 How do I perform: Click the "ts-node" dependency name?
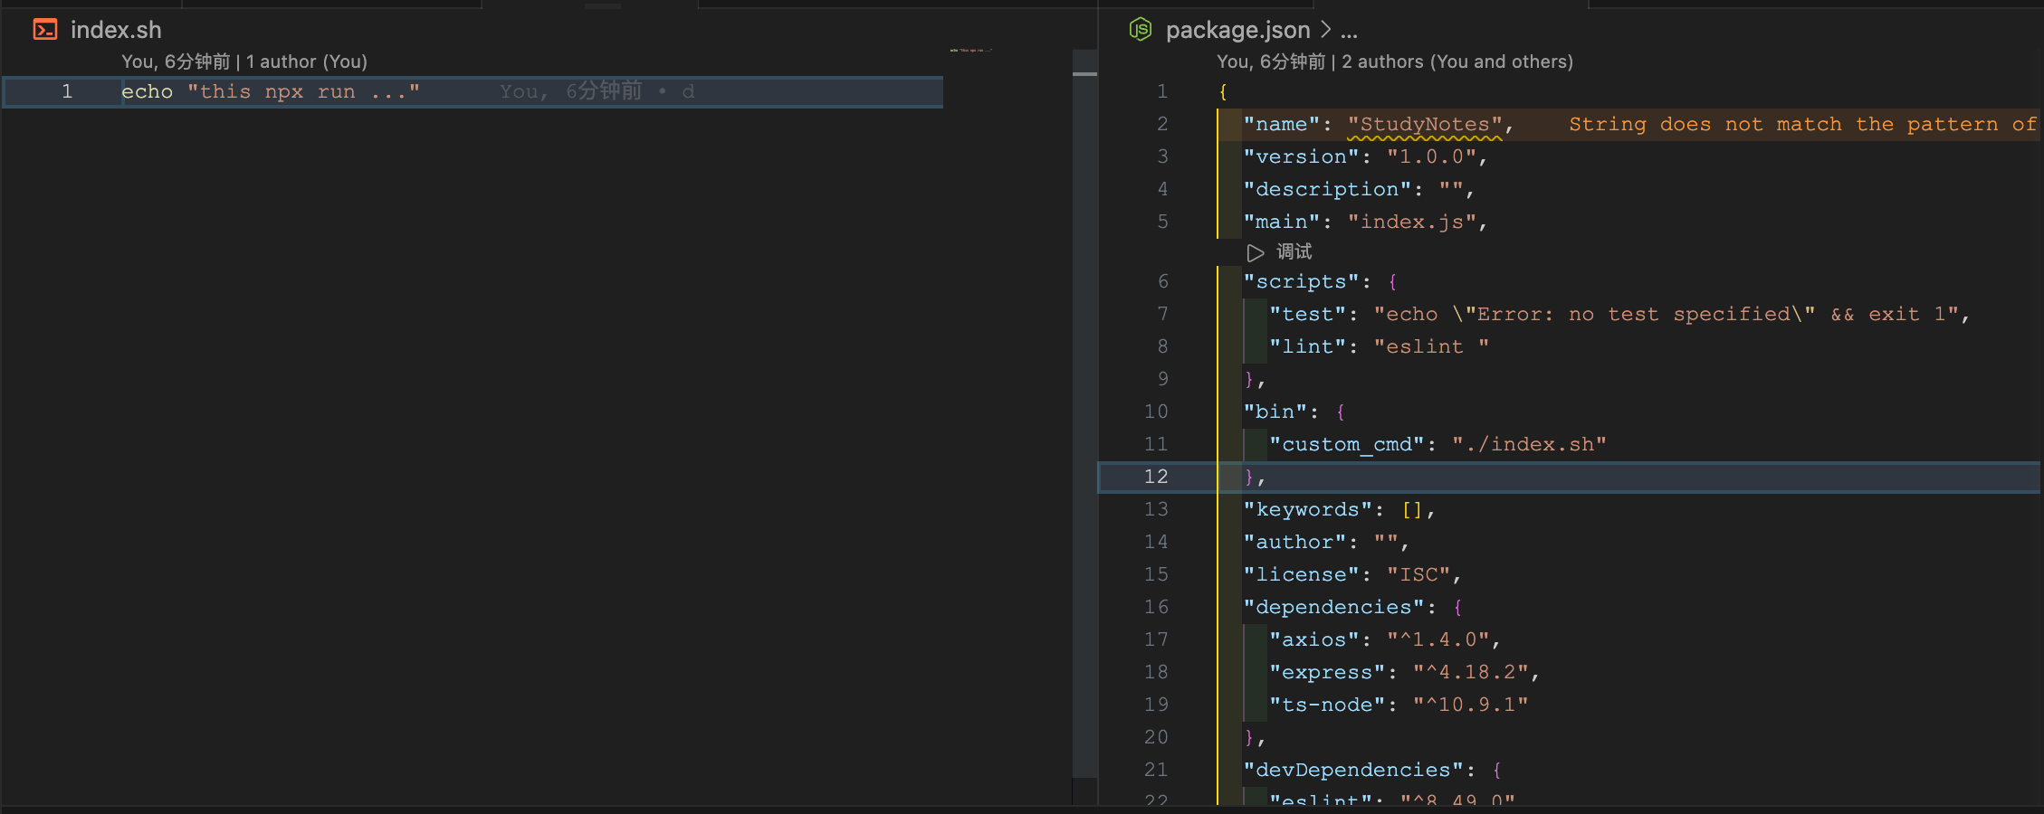click(x=1327, y=705)
